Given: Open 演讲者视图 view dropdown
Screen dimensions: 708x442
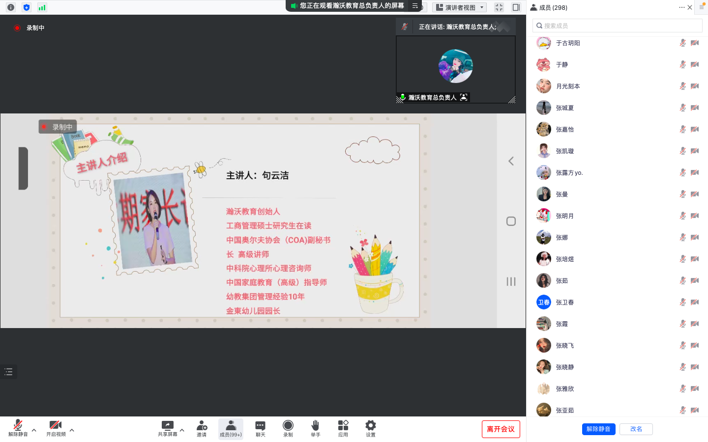Looking at the screenshot, I should (x=459, y=7).
